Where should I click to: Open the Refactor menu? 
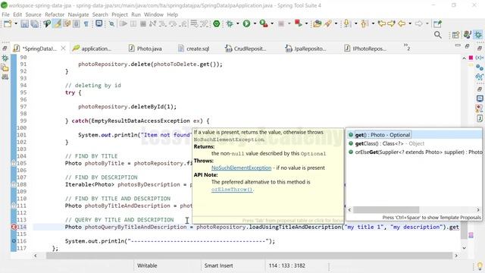click(x=55, y=14)
